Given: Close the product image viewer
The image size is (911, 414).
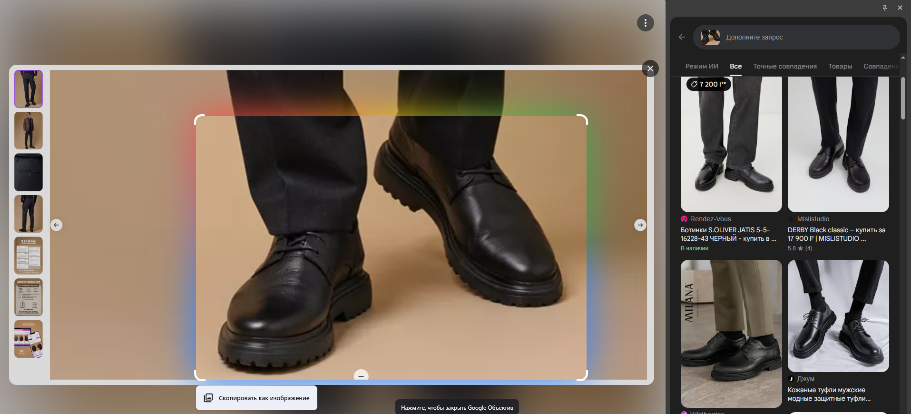Looking at the screenshot, I should point(650,69).
